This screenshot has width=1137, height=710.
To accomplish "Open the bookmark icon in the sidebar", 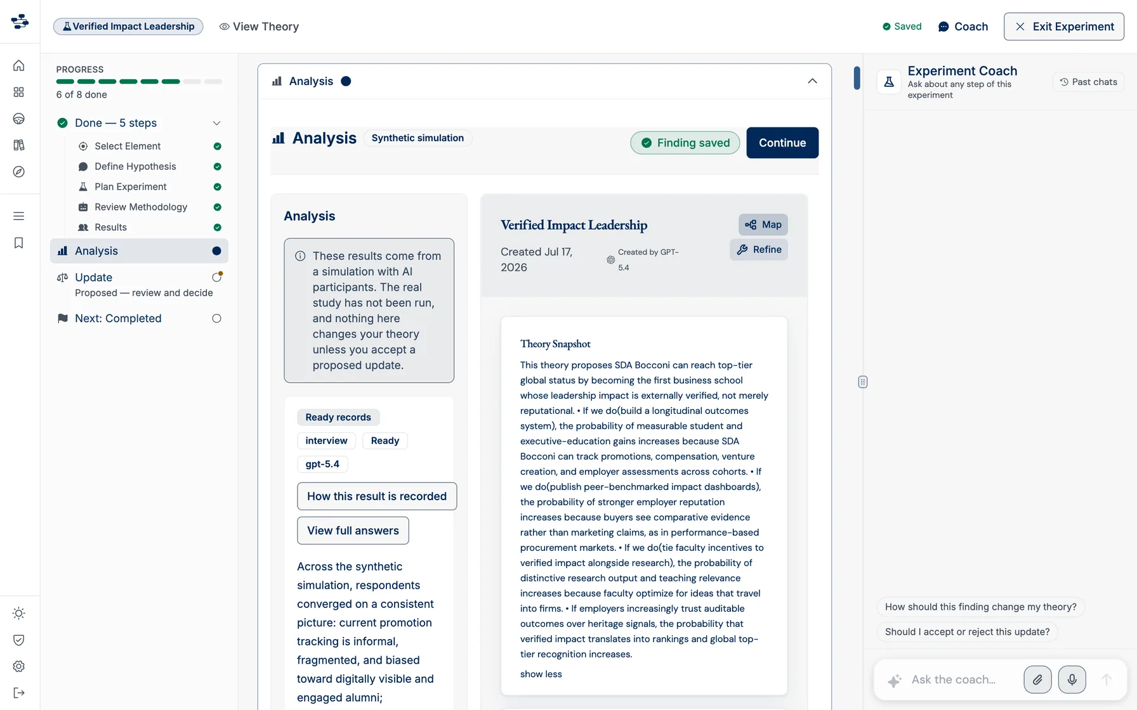I will tap(19, 243).
